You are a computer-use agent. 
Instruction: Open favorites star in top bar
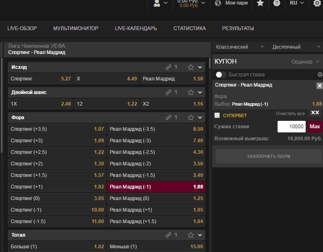pos(260,3)
